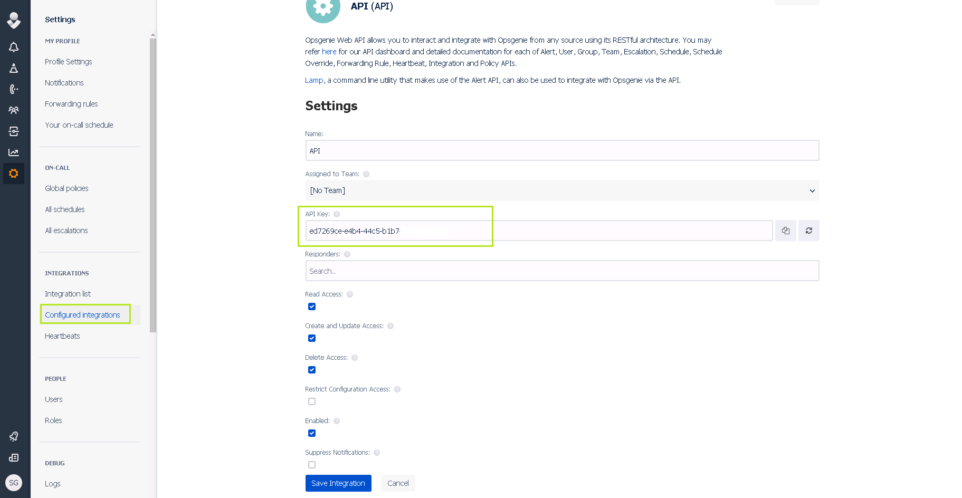Viewport: 962px width, 498px height.
Task: Open All schedules menu item
Action: [65, 209]
